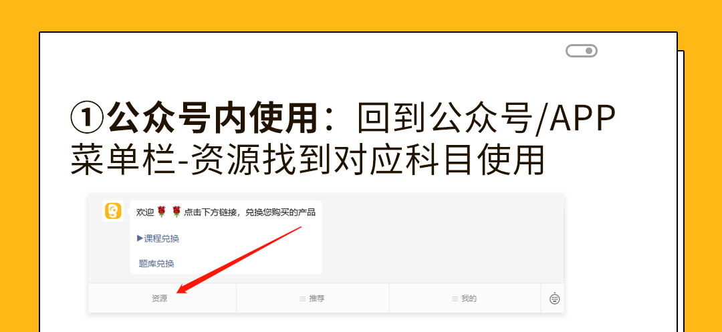
Task: Click the keyboard switch icon in chat bar
Action: (x=554, y=299)
